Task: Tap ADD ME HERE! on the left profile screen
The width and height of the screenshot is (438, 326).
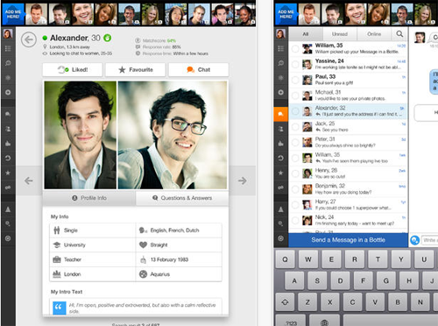Action: (x=13, y=14)
